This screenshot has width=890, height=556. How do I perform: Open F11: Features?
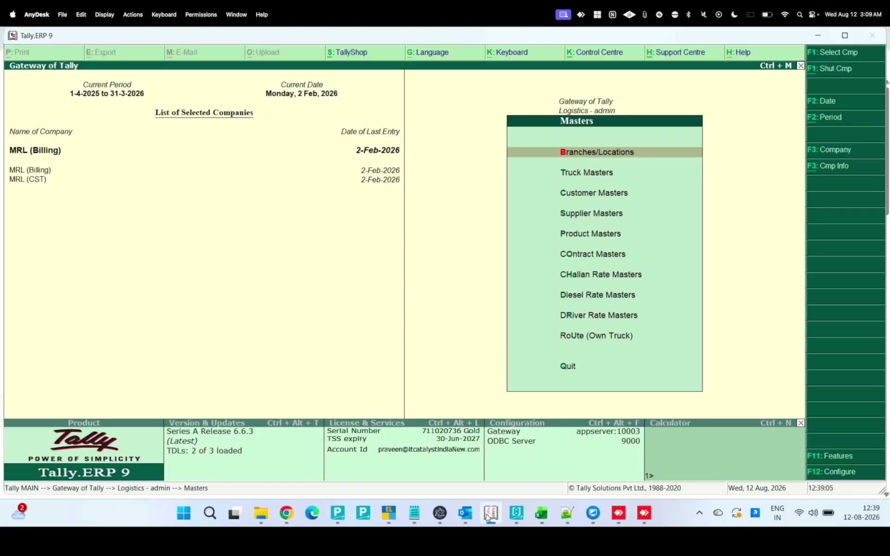(845, 456)
